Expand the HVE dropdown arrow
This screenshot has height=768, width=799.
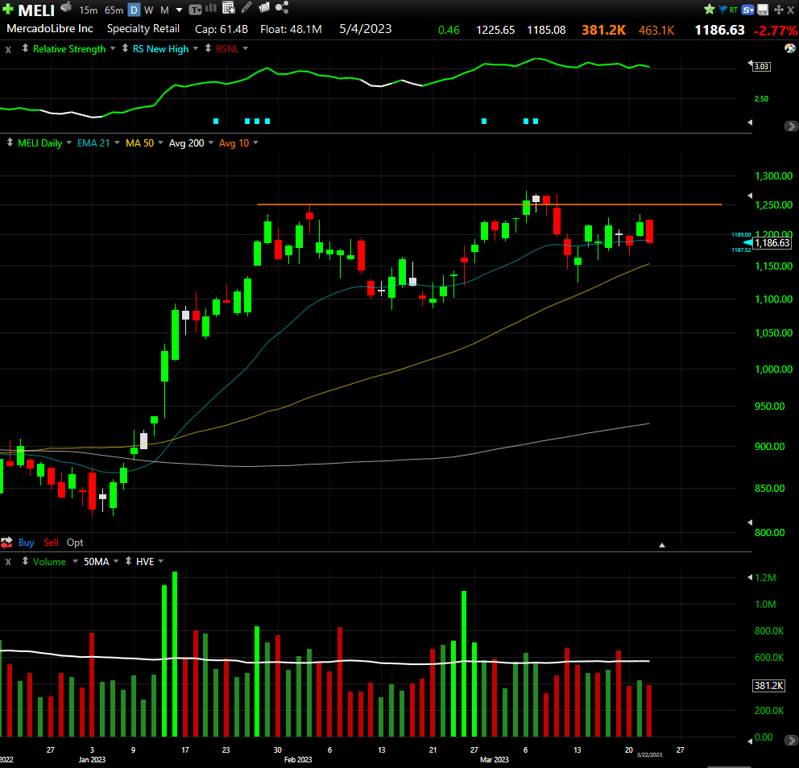pyautogui.click(x=161, y=561)
